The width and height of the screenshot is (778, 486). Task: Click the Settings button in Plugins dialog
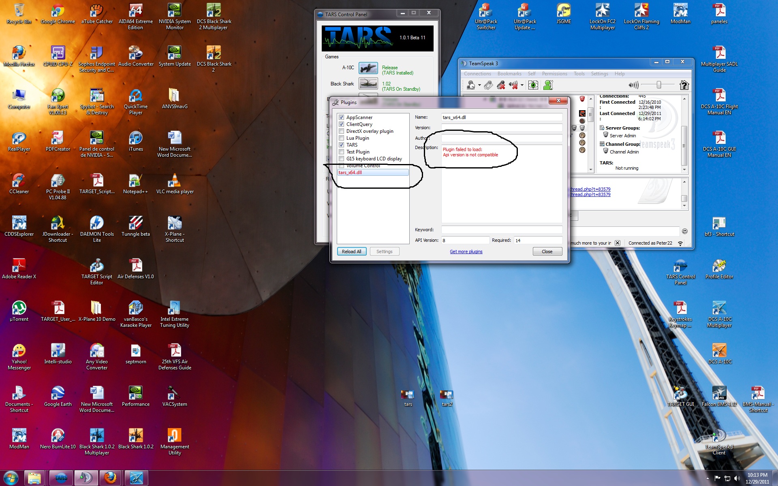pos(384,252)
